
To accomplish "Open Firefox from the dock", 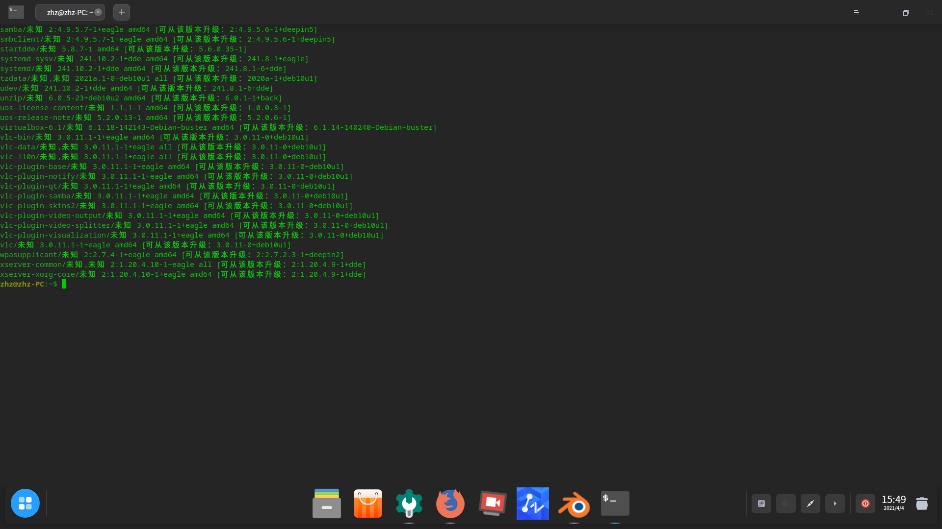I will click(x=450, y=503).
